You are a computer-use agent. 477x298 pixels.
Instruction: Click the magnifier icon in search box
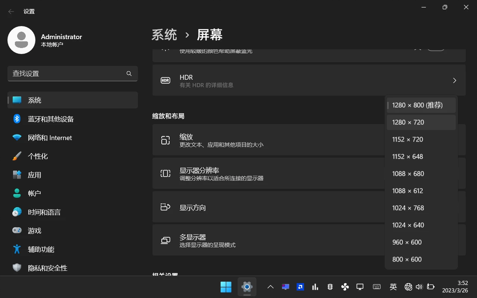(129, 74)
